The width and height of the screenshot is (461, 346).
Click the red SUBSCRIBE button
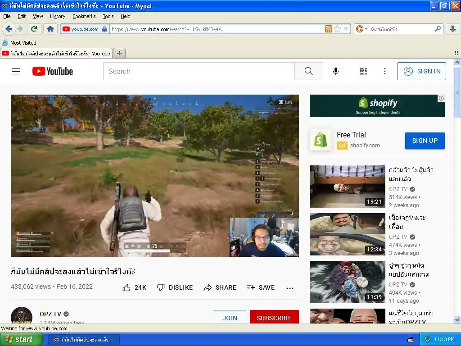point(274,317)
